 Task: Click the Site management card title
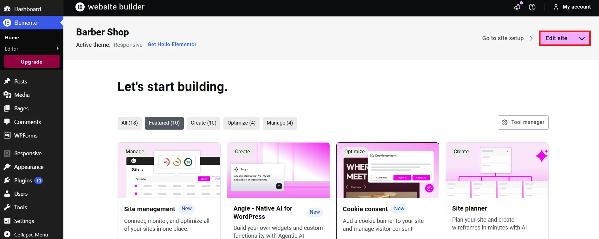[x=150, y=209]
